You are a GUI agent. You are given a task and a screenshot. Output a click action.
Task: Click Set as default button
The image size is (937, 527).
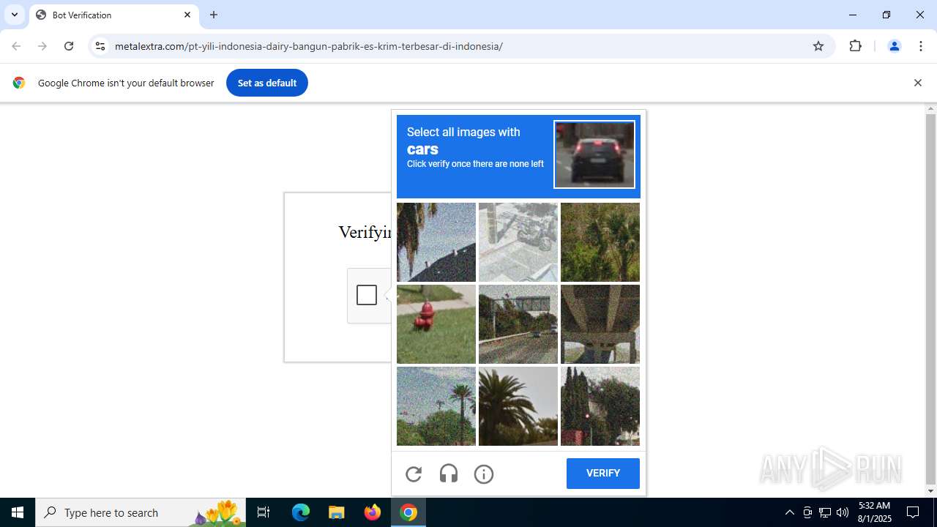267,83
